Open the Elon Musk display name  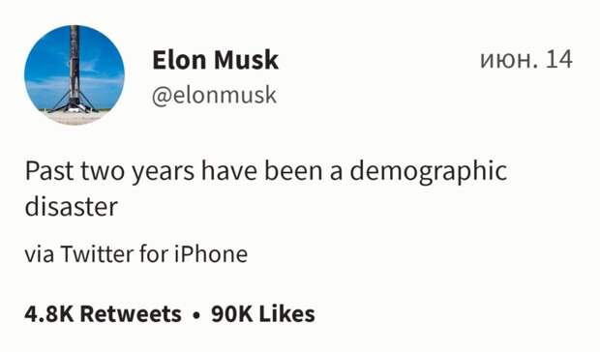tap(216, 60)
